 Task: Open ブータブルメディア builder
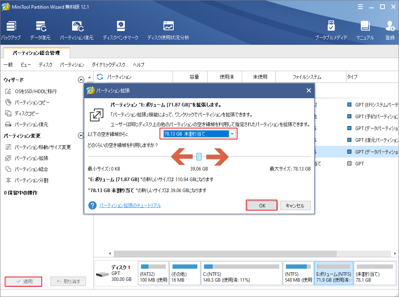331,31
